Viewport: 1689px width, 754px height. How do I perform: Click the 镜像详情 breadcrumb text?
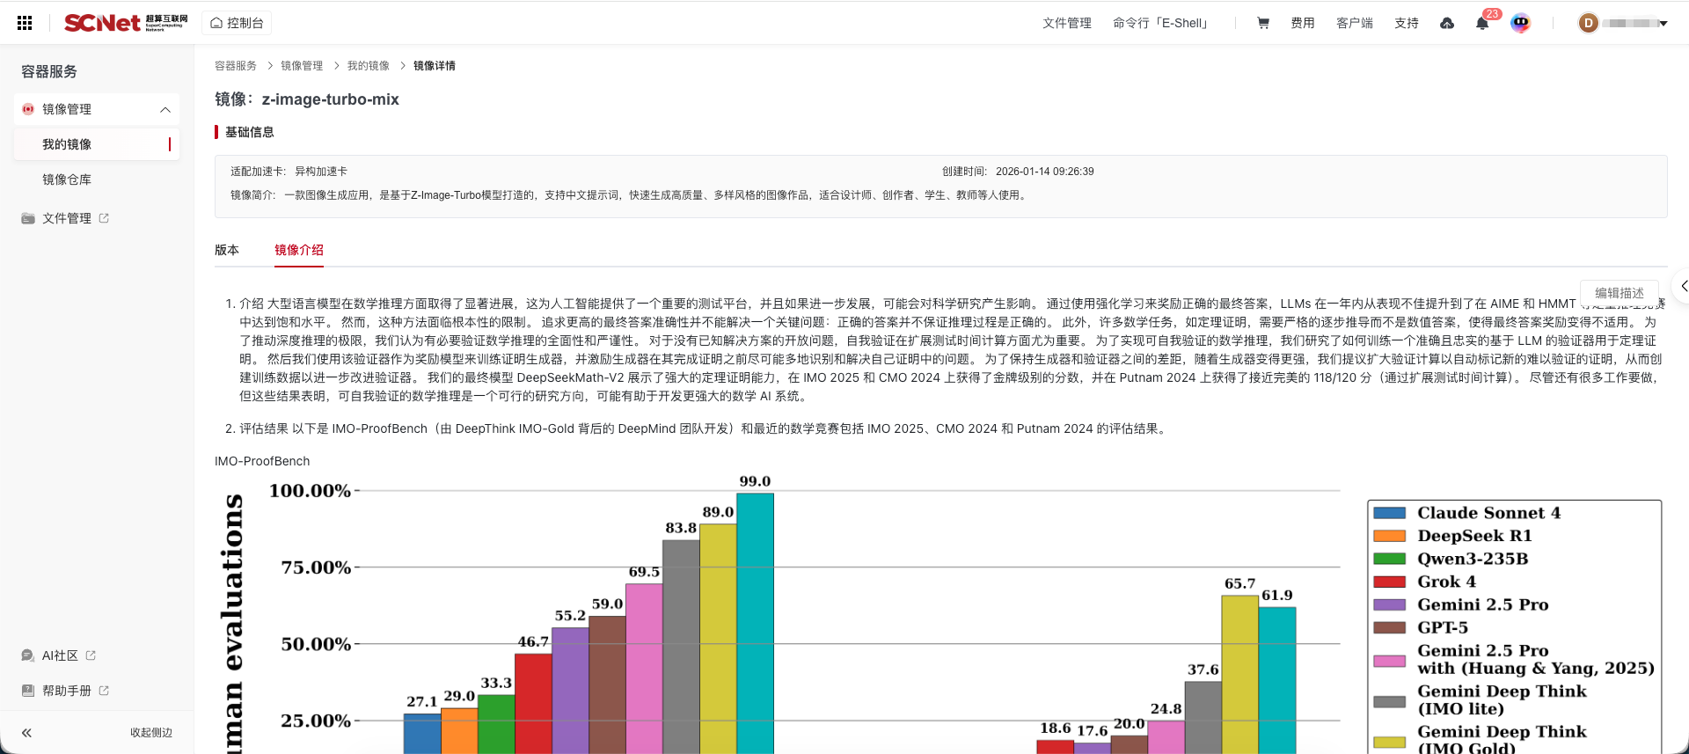pyautogui.click(x=435, y=66)
